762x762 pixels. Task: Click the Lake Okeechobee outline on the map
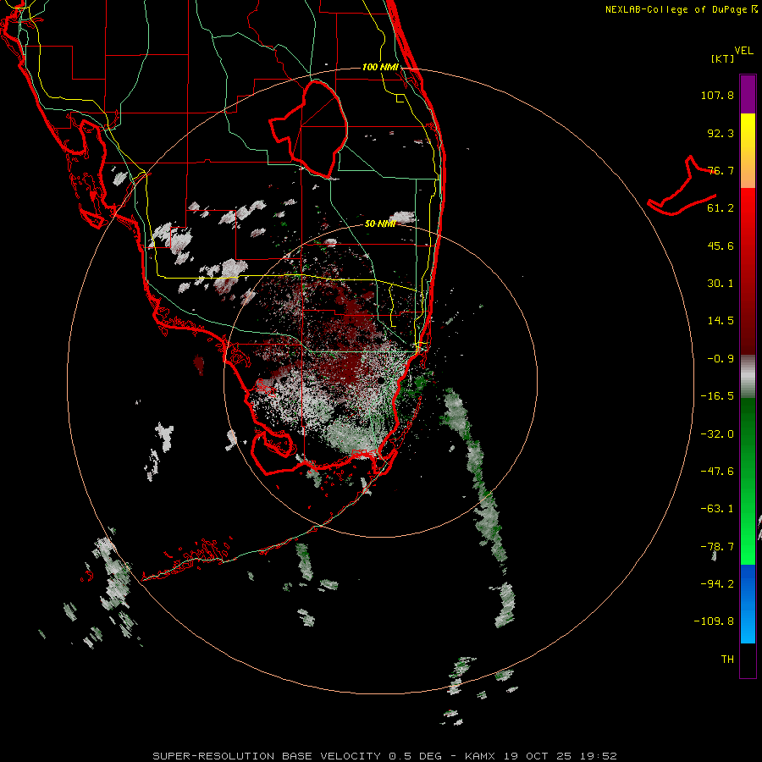pos(309,130)
